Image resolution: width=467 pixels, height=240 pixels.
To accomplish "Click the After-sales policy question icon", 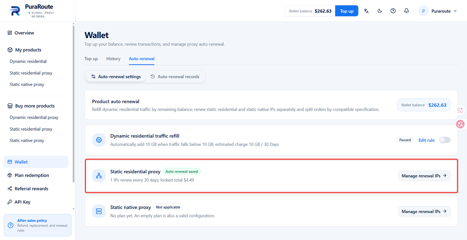I will pyautogui.click(x=11, y=225).
